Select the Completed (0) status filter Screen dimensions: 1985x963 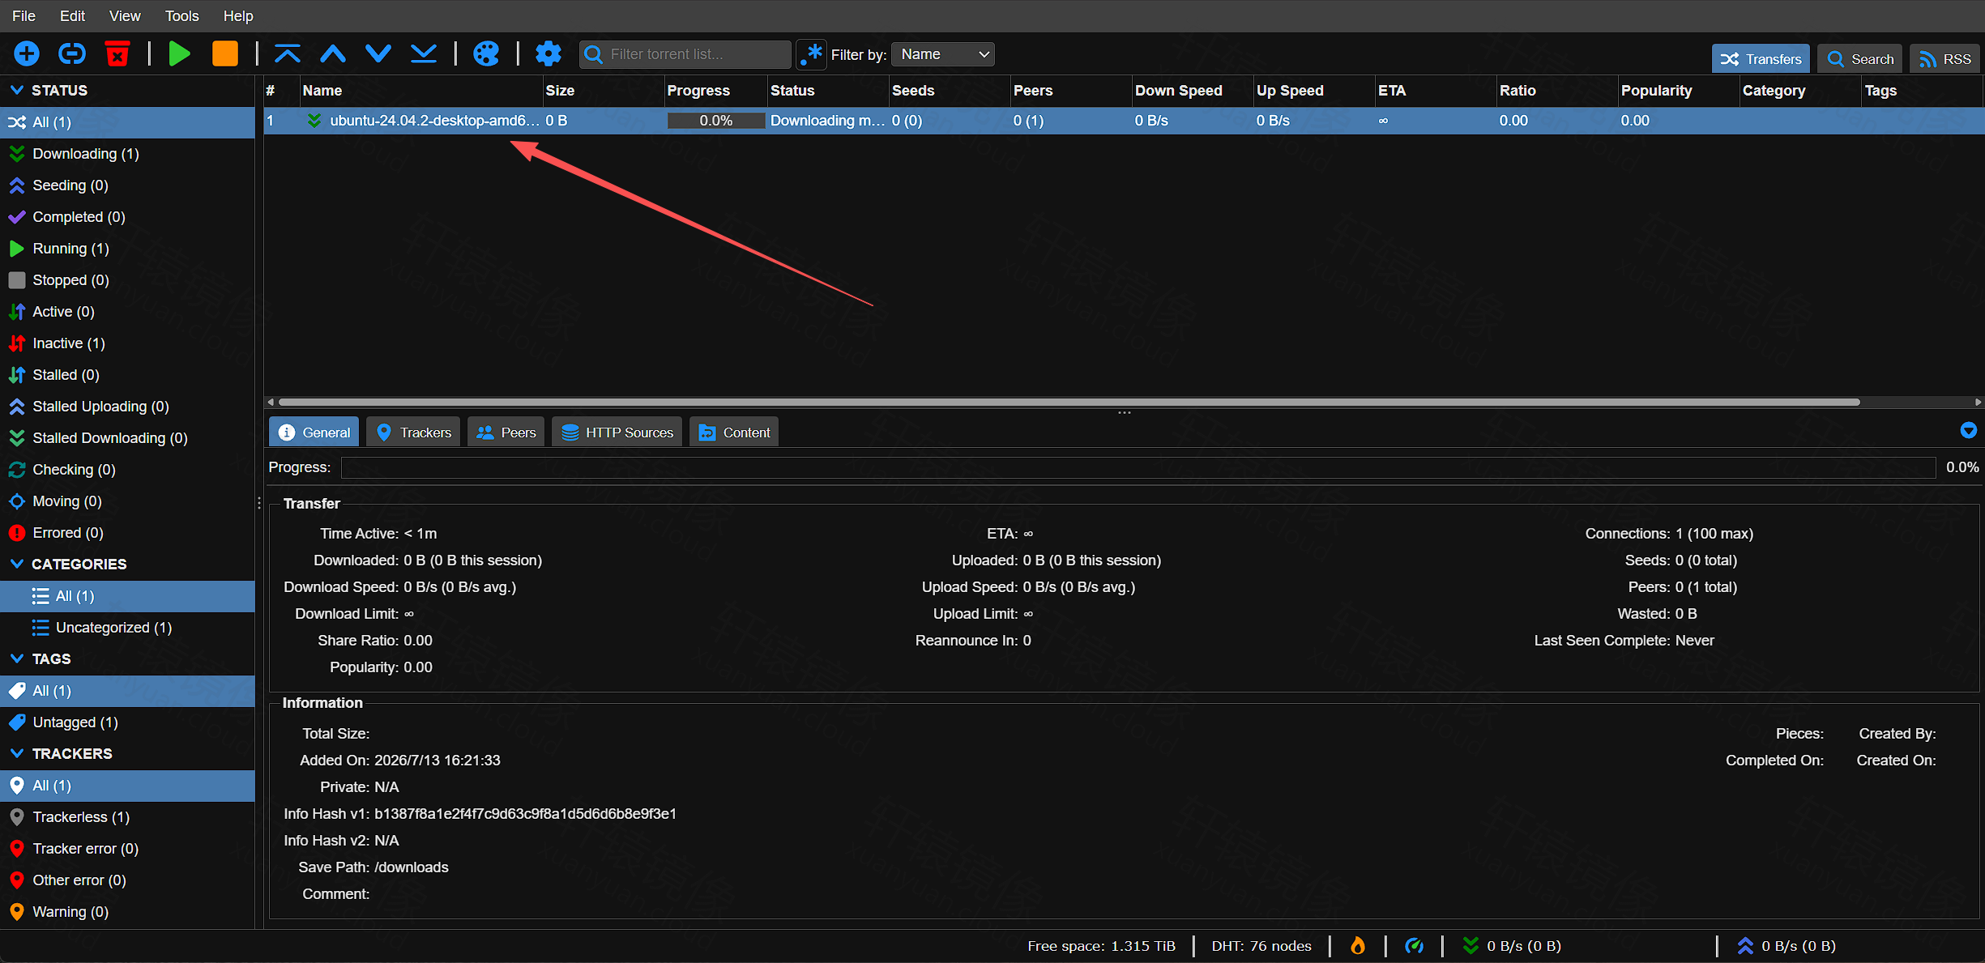[x=127, y=217]
